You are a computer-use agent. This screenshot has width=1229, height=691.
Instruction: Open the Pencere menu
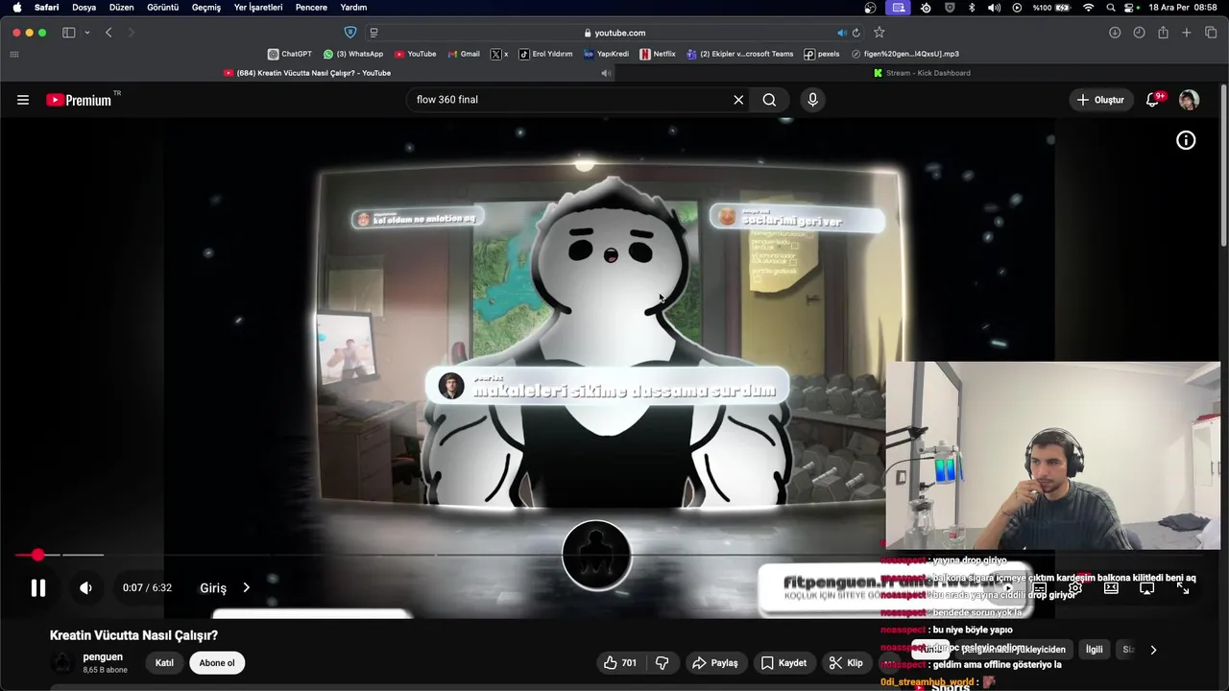pos(311,8)
